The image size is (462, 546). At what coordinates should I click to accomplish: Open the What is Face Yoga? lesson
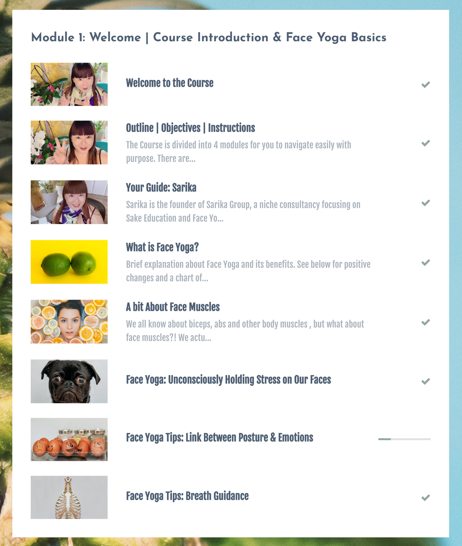pyautogui.click(x=162, y=247)
